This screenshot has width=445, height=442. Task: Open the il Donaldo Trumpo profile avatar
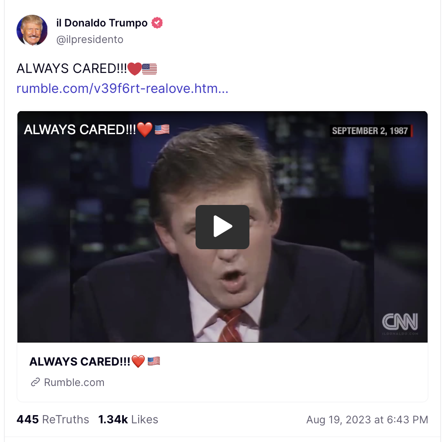click(x=32, y=30)
